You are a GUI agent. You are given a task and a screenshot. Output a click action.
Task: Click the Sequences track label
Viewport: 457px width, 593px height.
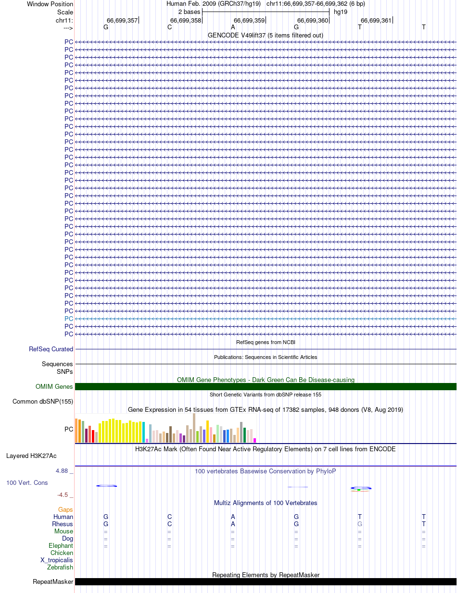coord(57,364)
